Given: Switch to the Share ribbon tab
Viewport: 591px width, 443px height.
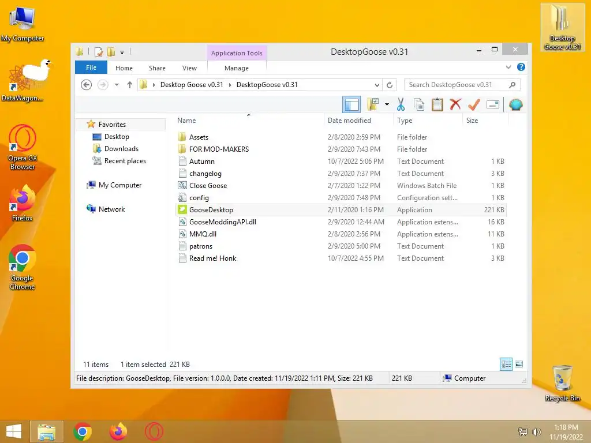Looking at the screenshot, I should [157, 68].
